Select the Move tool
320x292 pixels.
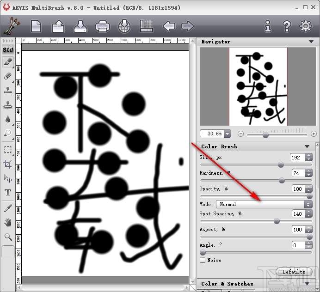[8, 178]
